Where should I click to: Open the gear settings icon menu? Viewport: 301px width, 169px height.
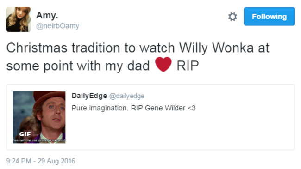[x=232, y=17]
